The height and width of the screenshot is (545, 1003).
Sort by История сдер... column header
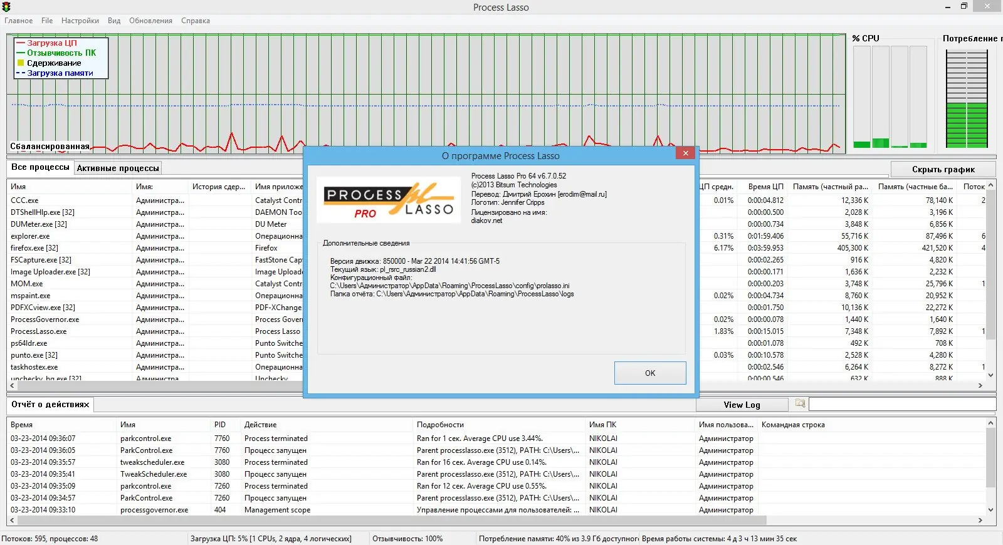click(x=219, y=187)
